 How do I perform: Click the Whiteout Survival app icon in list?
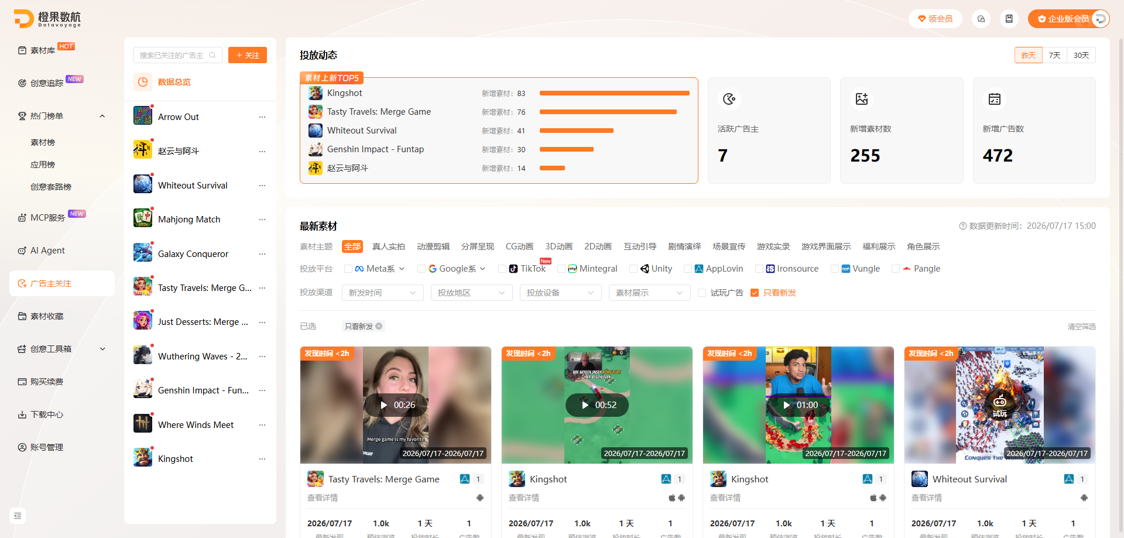click(x=143, y=184)
